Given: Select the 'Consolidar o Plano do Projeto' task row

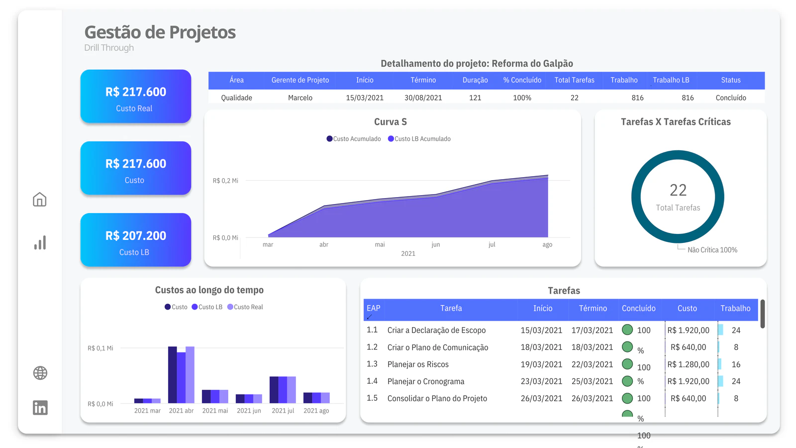Looking at the screenshot, I should [561, 398].
